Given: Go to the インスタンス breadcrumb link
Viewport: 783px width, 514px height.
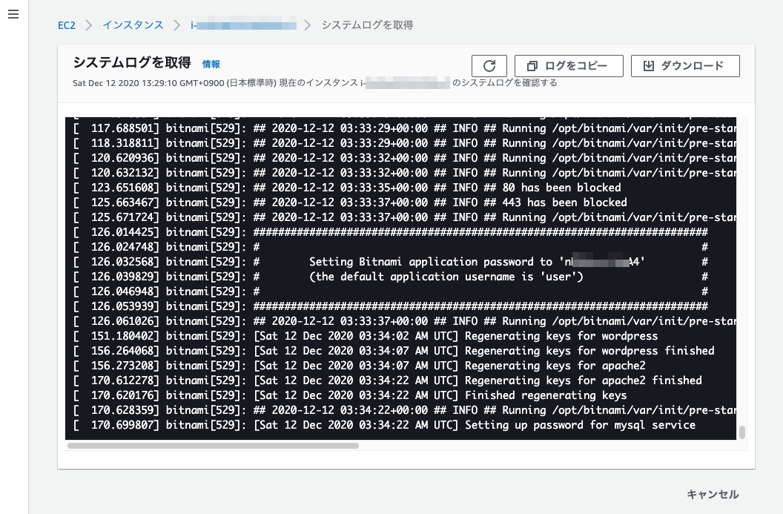Looking at the screenshot, I should click(133, 25).
